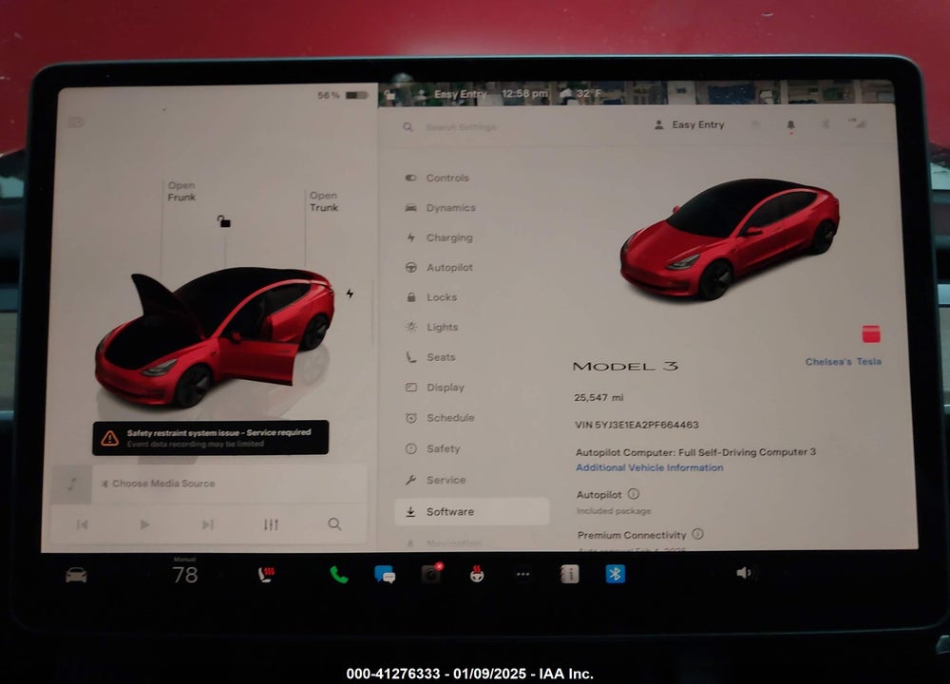Tap the charging bolt beside car
Image resolution: width=950 pixels, height=684 pixels.
click(350, 294)
